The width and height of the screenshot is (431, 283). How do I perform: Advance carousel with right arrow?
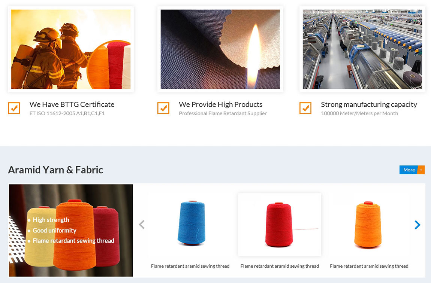pos(417,225)
